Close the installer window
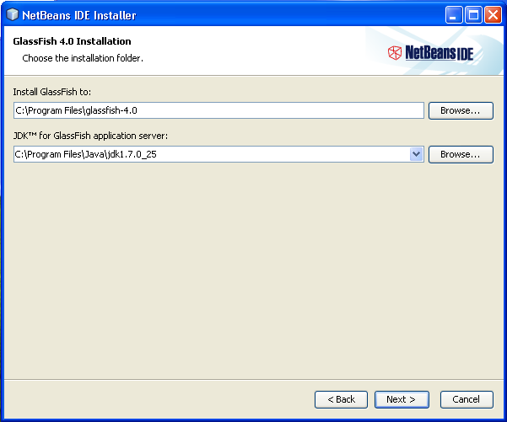This screenshot has height=422, width=507. [493, 15]
